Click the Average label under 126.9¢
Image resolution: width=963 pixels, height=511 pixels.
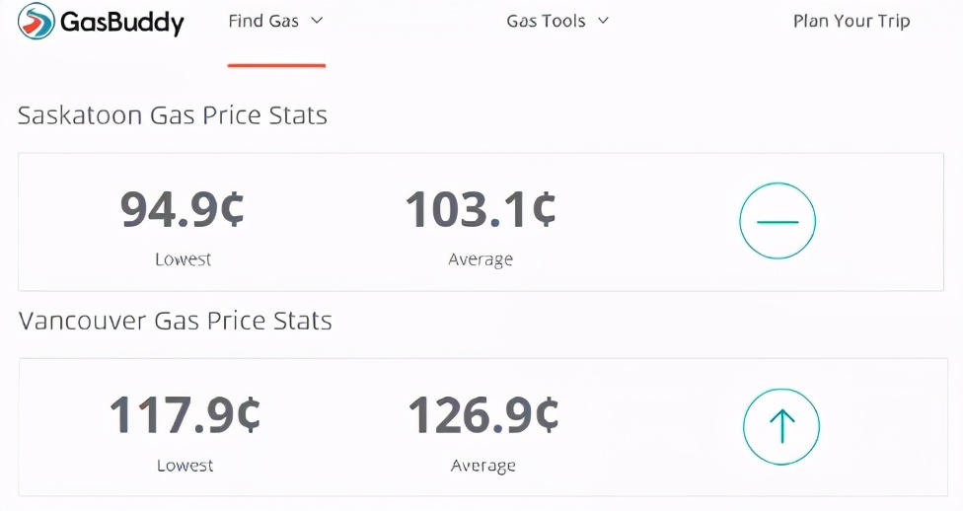(483, 465)
